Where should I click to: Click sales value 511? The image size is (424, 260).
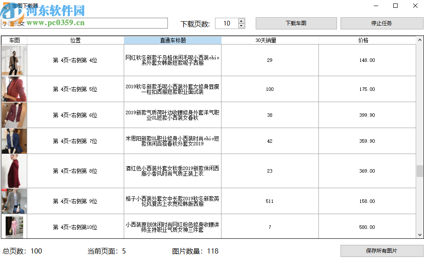[270, 201]
